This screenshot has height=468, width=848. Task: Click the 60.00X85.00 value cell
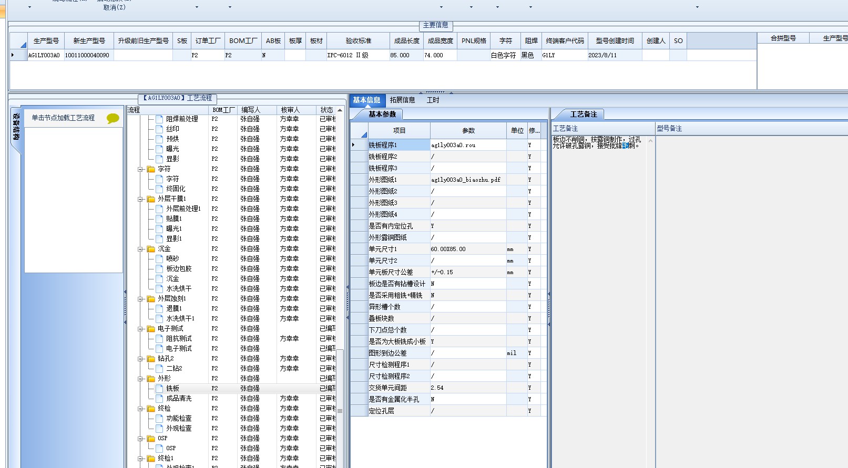[x=468, y=249]
